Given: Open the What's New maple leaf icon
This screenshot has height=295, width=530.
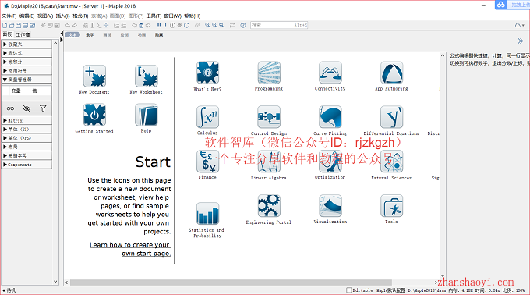Looking at the screenshot, I should [x=207, y=73].
